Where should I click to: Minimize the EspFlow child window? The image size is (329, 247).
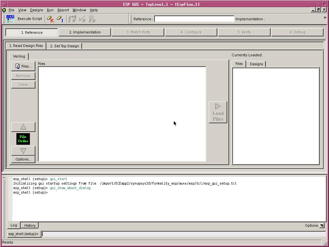(313, 10)
